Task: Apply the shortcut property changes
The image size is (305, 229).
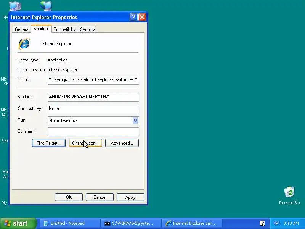Action: click(130, 197)
